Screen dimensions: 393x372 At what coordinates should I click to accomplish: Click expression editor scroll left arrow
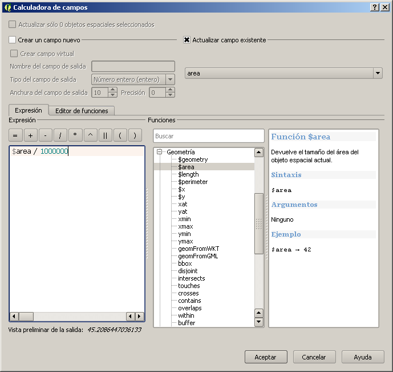pos(14,316)
